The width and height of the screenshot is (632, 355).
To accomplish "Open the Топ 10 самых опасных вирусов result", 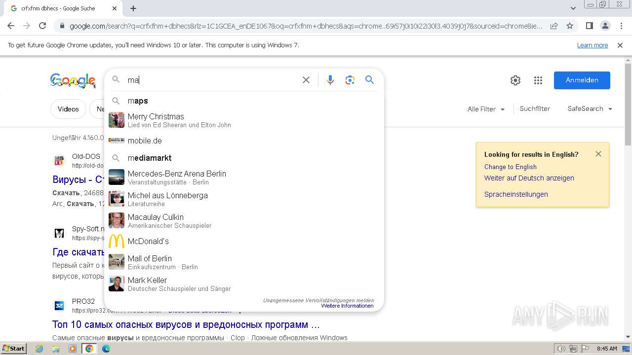I will pos(186,325).
